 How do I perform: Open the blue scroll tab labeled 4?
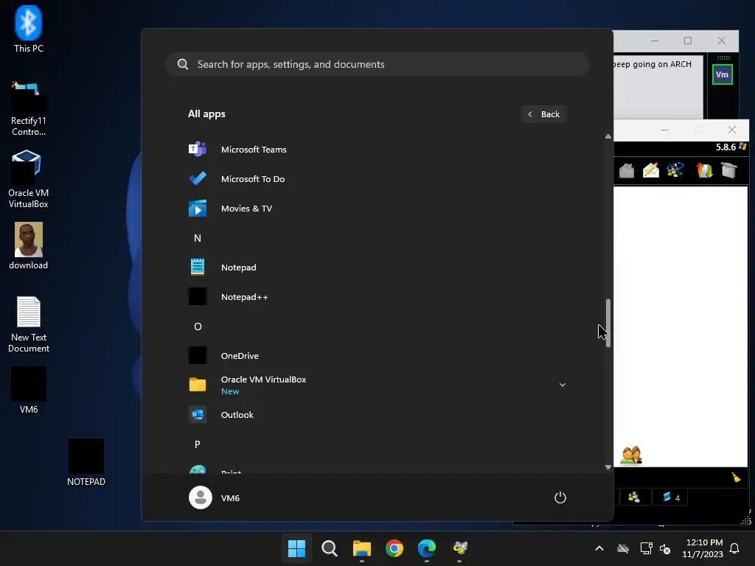coord(670,497)
